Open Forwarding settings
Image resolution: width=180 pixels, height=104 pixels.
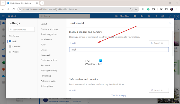tap(46, 76)
